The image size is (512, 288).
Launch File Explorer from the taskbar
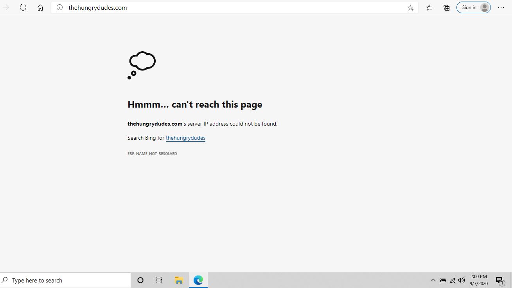[x=179, y=280]
